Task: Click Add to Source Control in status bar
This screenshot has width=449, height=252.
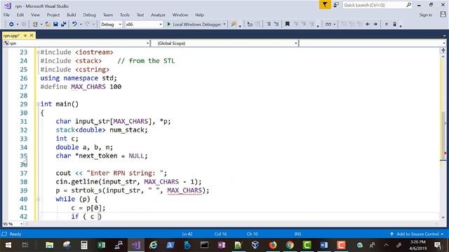Action: [418, 234]
